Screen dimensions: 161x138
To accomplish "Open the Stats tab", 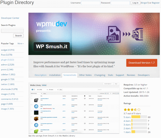I will coord(111,75).
